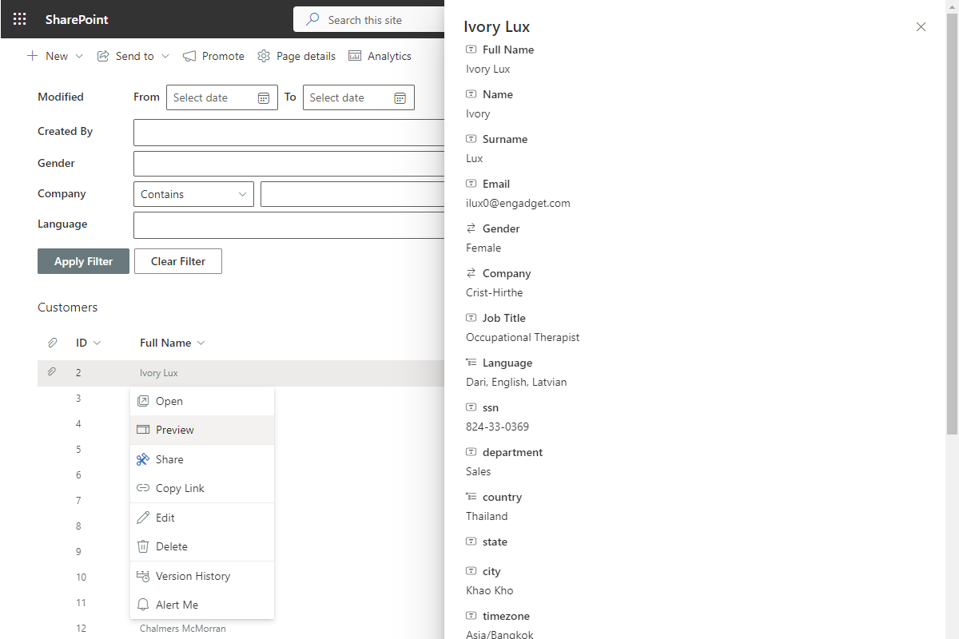Click the country field type icon

tap(472, 497)
